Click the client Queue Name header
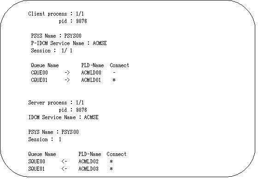The height and width of the screenshot is (179, 258). click(x=45, y=65)
